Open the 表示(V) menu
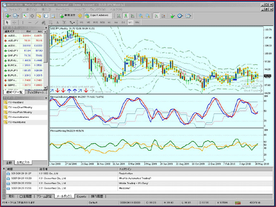 32,9
